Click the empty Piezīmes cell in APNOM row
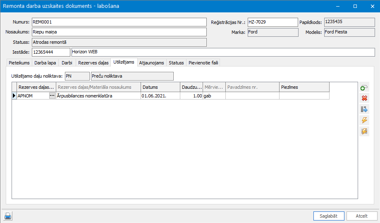380x223 pixels. point(304,96)
